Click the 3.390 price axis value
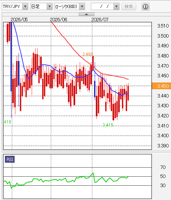Image resolution: width=171 pixels, height=200 pixels. click(x=163, y=146)
